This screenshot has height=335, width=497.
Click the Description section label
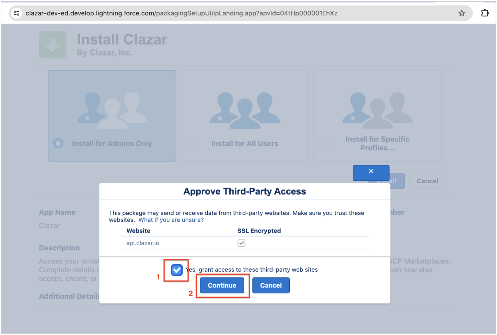[x=59, y=248]
